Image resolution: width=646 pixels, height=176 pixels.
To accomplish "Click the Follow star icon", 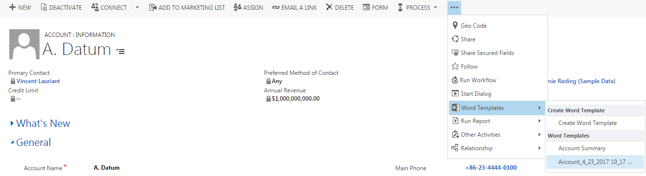I will pos(455,67).
